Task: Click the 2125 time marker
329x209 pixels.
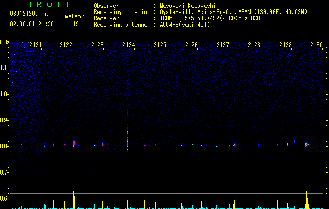Action: coord(160,45)
